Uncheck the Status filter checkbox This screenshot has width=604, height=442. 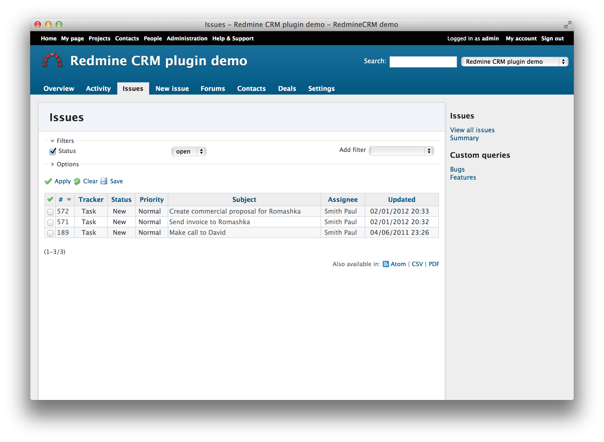[x=53, y=151]
